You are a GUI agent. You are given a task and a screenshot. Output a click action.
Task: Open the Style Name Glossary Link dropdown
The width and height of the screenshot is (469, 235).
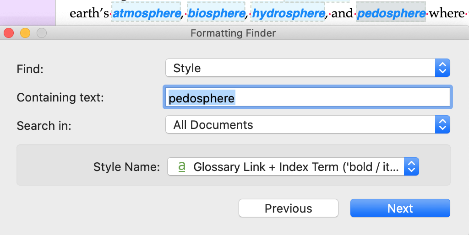pos(293,166)
